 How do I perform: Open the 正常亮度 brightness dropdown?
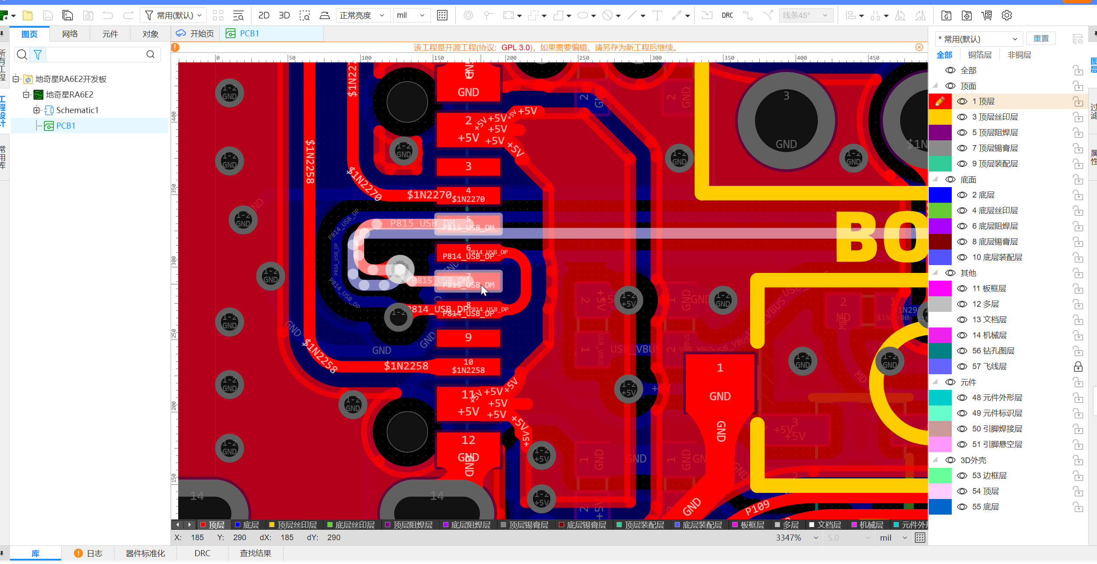click(x=362, y=16)
